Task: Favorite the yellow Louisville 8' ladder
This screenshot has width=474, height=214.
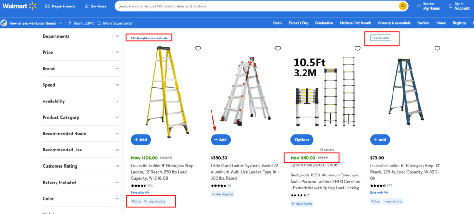Action: click(x=198, y=48)
